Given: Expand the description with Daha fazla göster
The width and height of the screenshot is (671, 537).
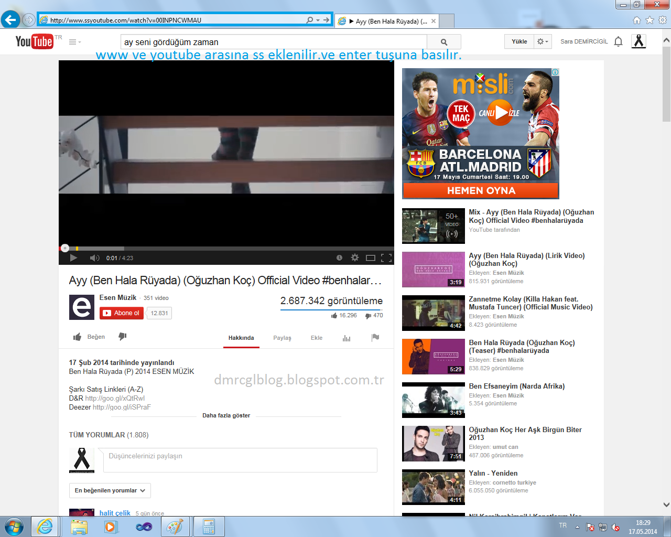Looking at the screenshot, I should [226, 415].
